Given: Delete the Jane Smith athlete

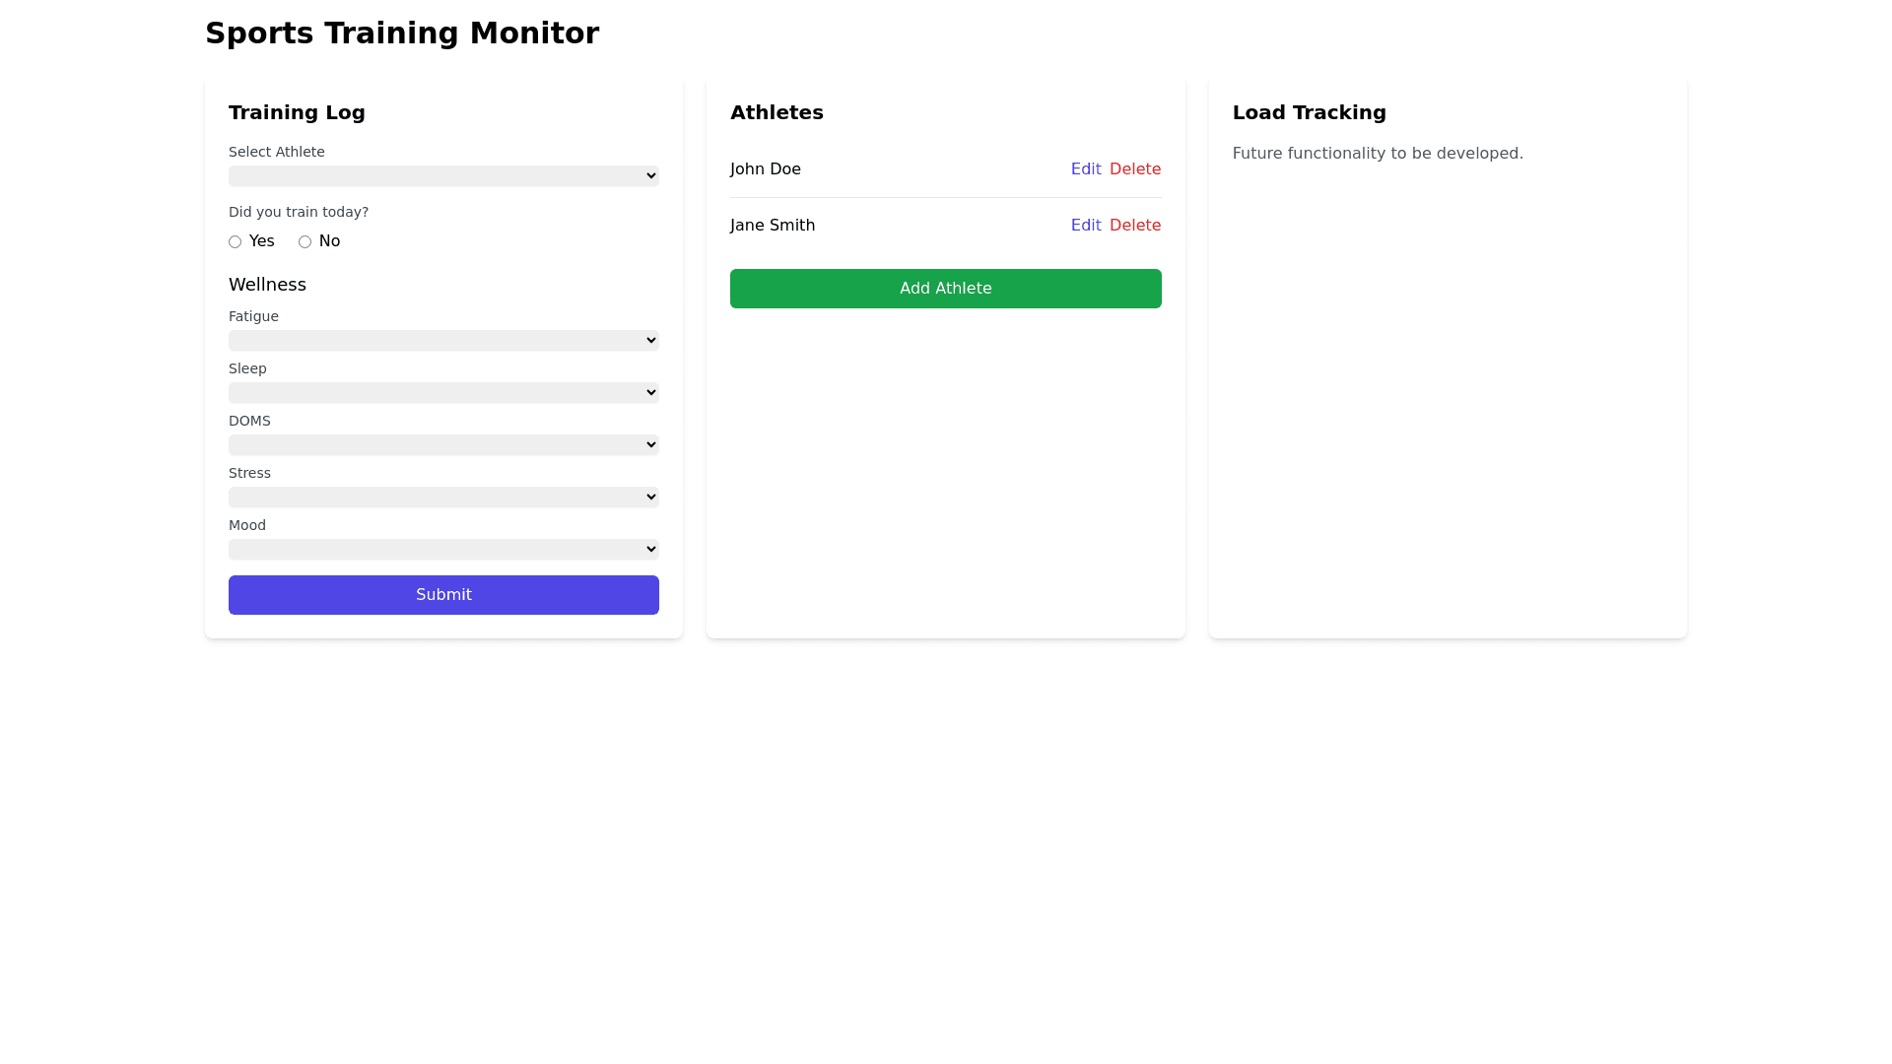Looking at the screenshot, I should click(1134, 226).
